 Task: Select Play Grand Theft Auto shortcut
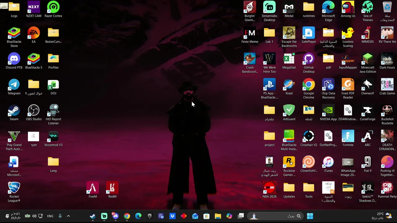point(14,141)
